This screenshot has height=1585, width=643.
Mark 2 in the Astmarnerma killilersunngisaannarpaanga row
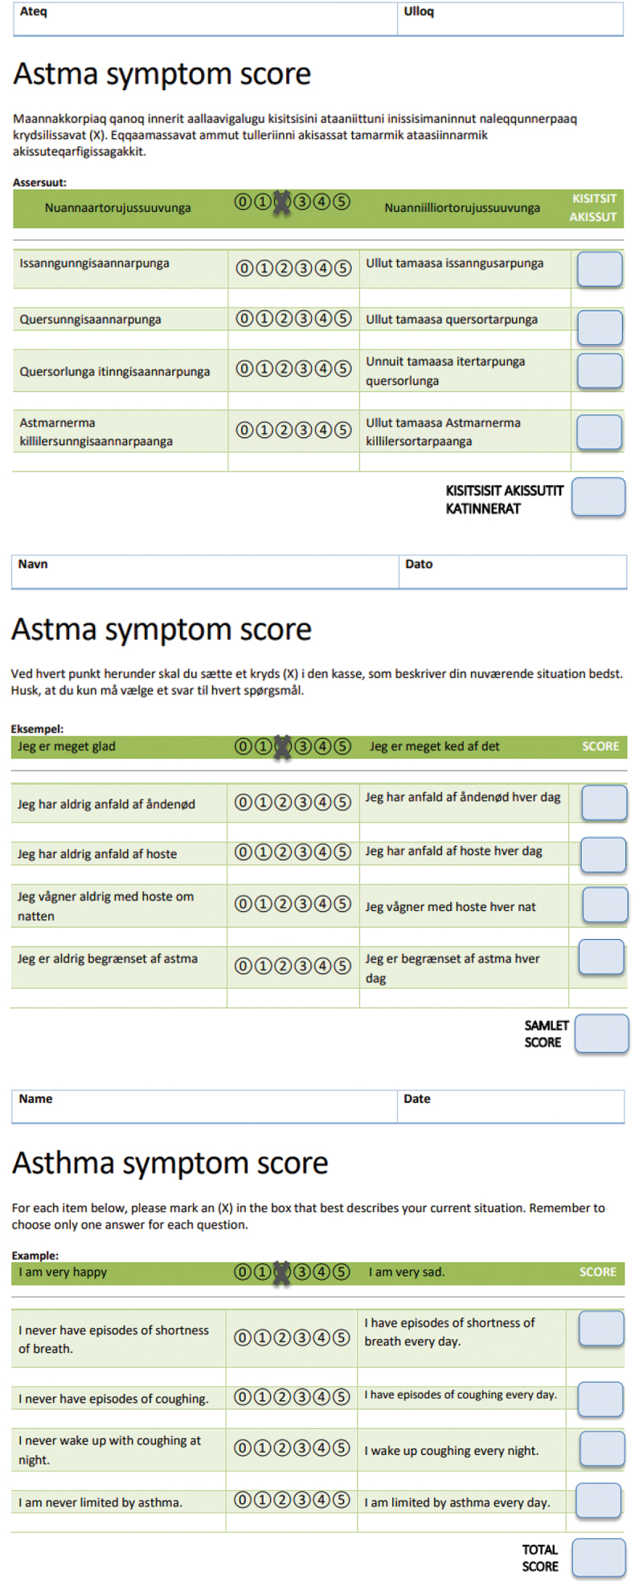coord(284,431)
